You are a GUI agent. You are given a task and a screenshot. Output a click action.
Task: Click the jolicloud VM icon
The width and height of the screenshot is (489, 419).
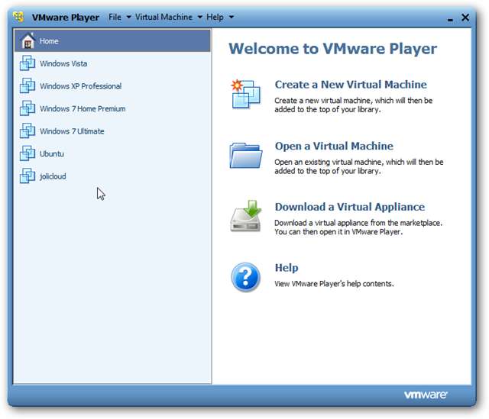coord(28,176)
